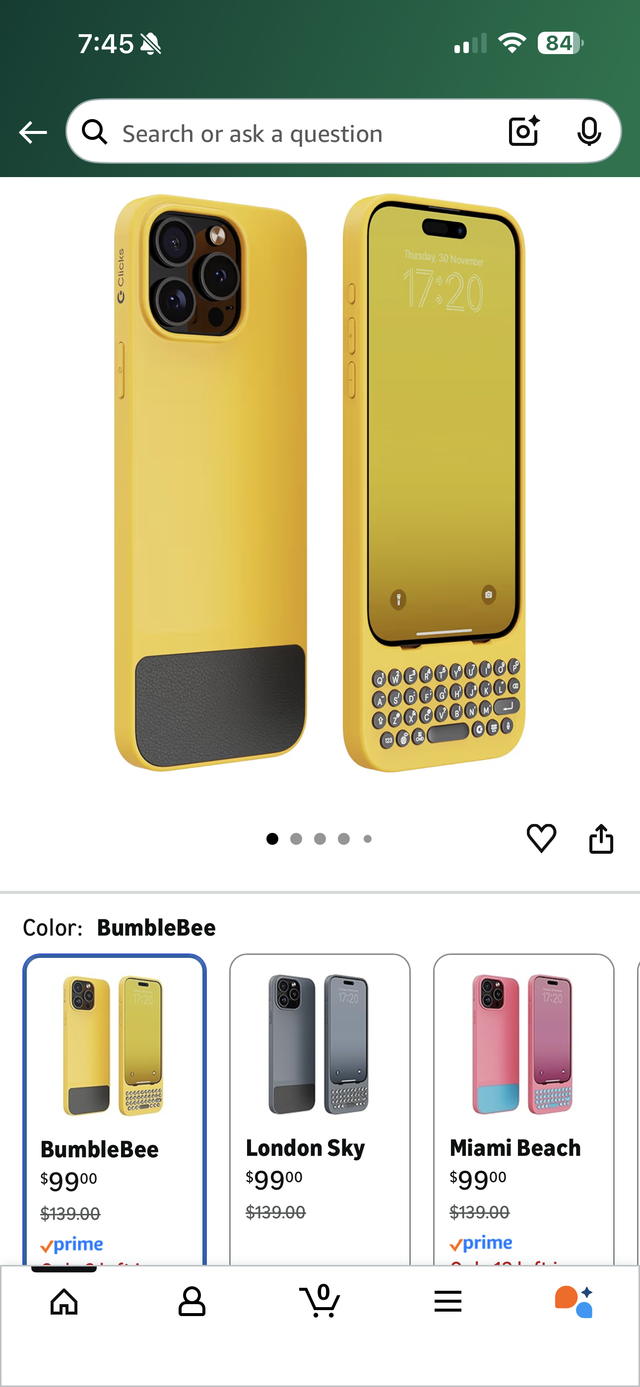The image size is (640, 1387).
Task: Go back using the arrow icon
Action: pos(33,132)
